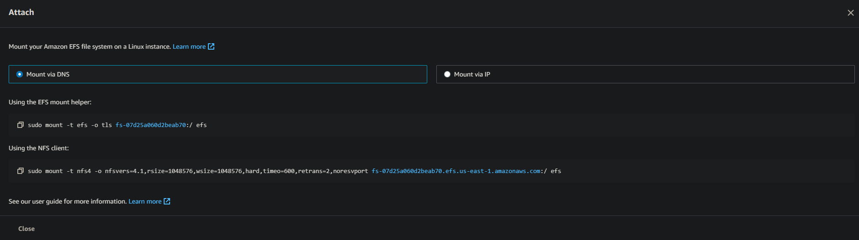
Task: Copy the NFS client mount command
Action: [21, 171]
